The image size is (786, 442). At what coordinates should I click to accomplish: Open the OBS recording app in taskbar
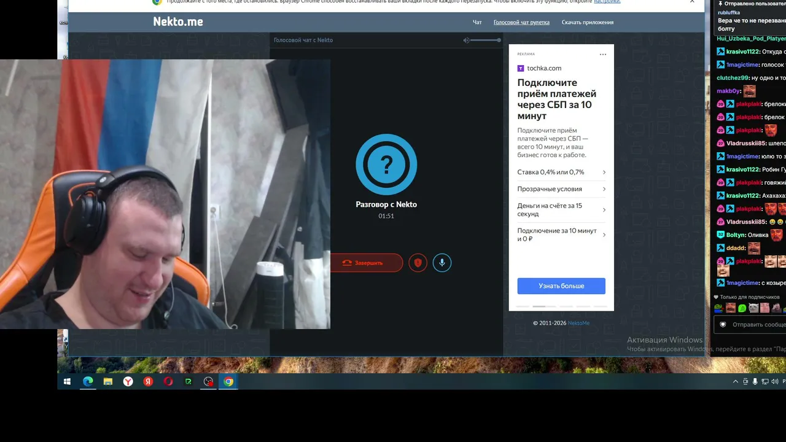click(x=209, y=382)
